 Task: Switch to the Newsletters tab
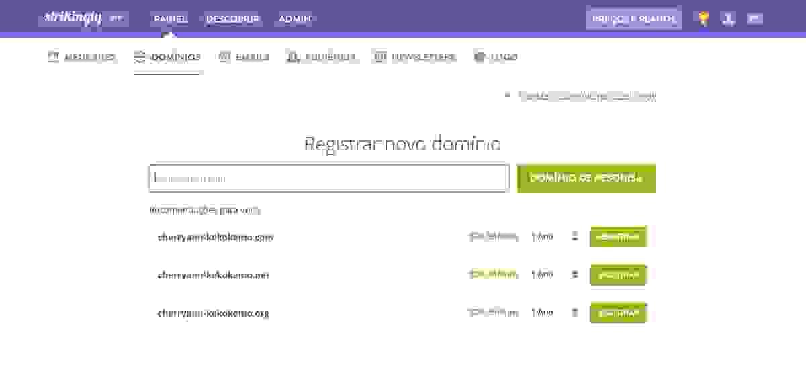[415, 57]
